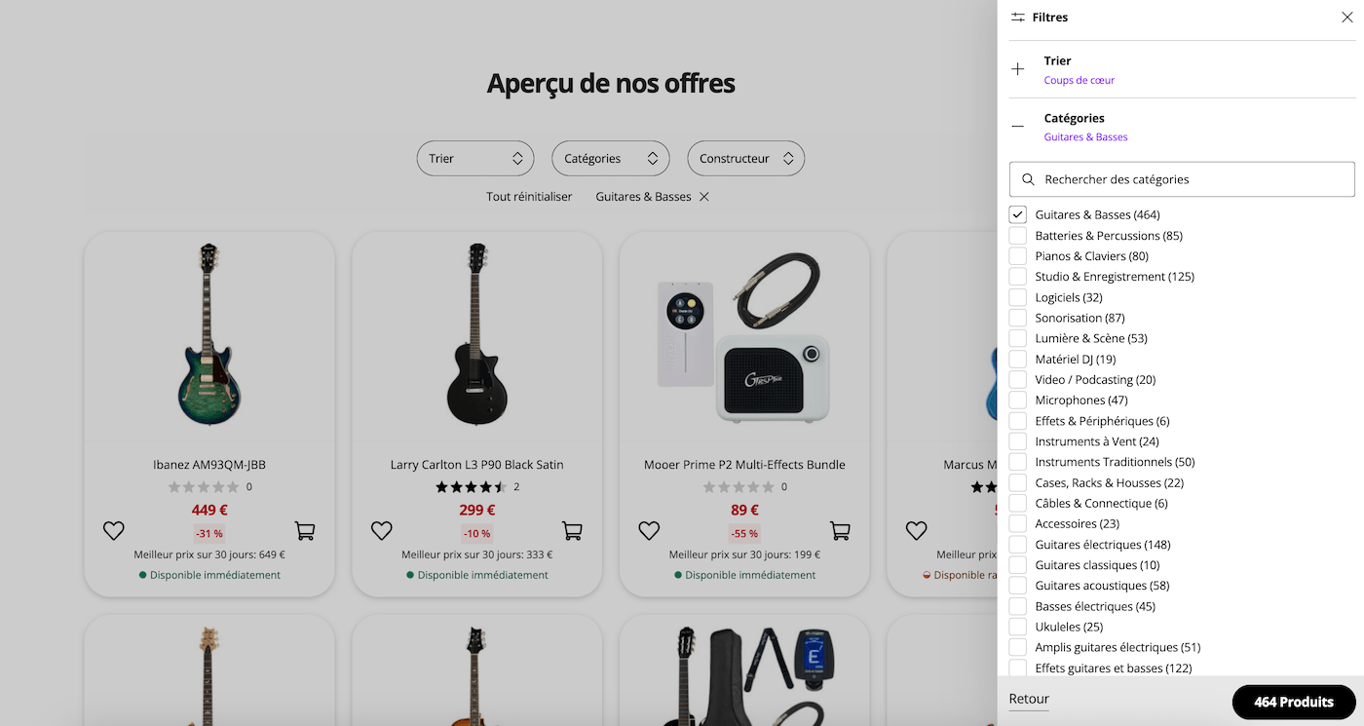The height and width of the screenshot is (726, 1364).
Task: Add Larry Carlton L3 P90 to cart
Action: 572,531
